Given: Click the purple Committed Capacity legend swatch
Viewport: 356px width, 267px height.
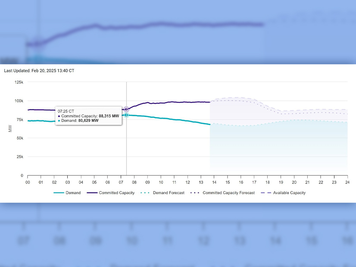Looking at the screenshot, I should [92, 193].
